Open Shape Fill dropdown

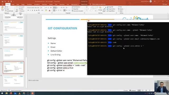110,7
